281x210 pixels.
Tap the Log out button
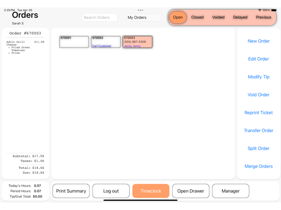[x=111, y=191]
